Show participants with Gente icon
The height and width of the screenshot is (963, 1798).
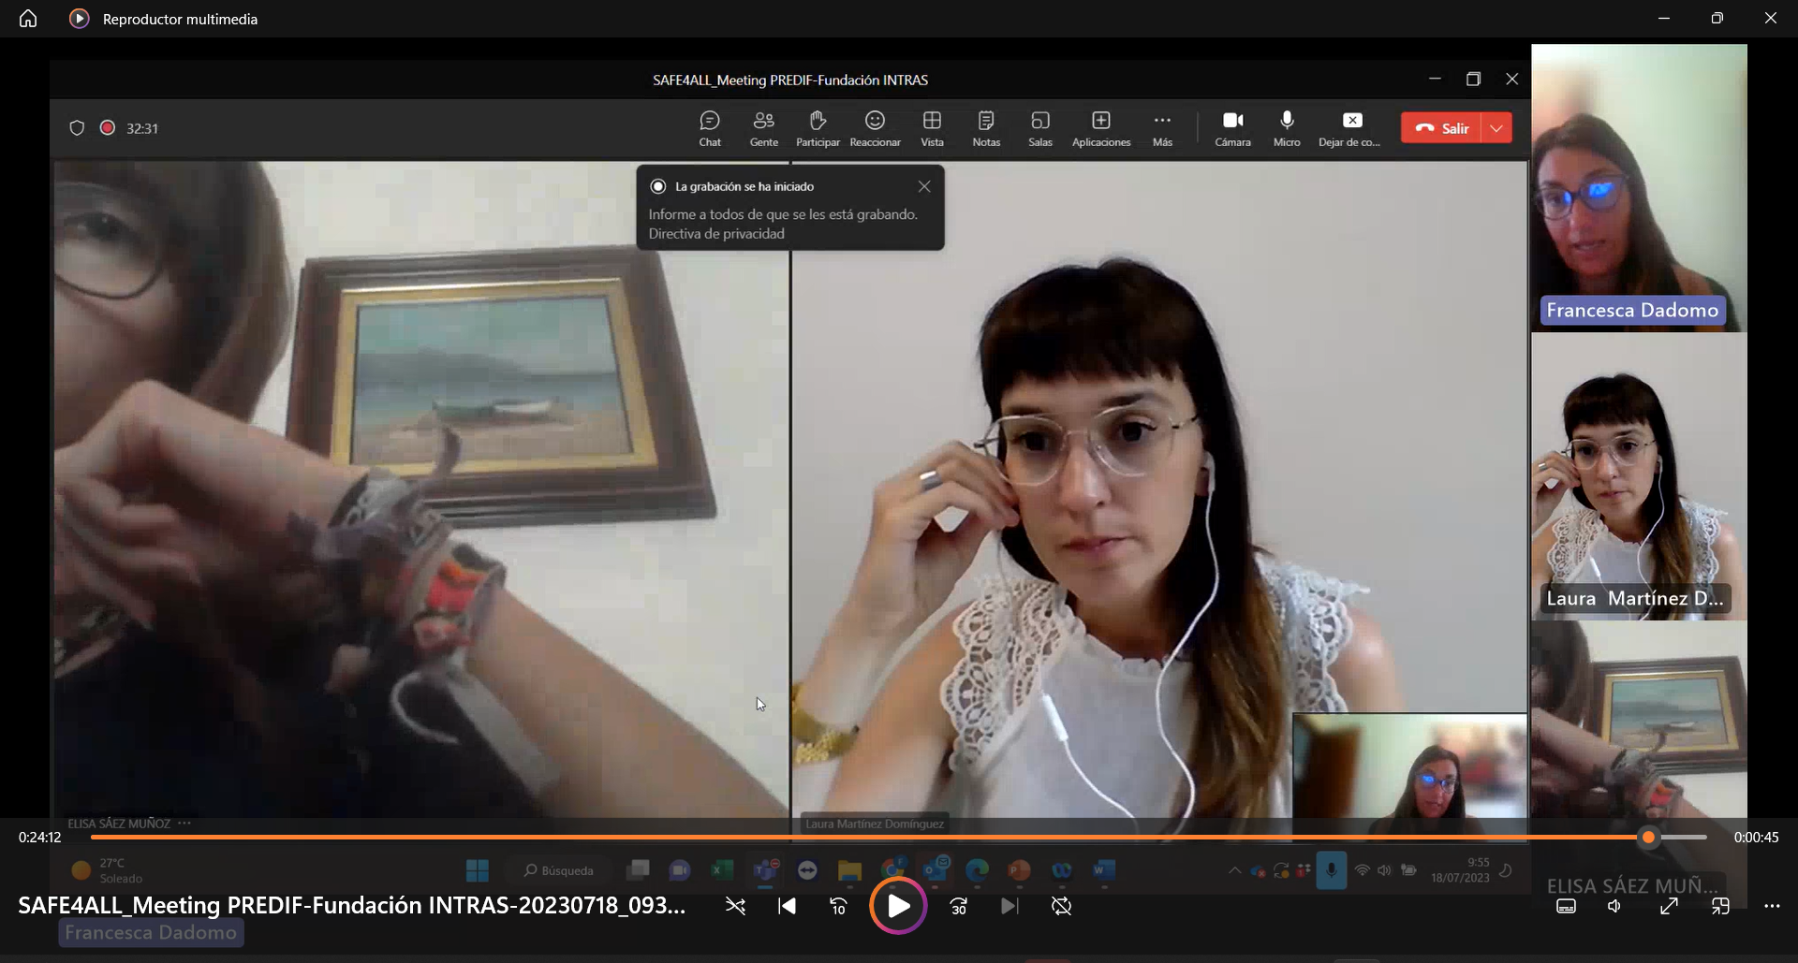point(764,129)
